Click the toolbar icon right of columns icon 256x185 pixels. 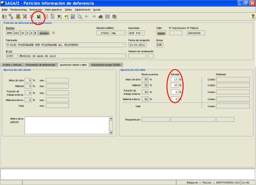[x=114, y=16]
